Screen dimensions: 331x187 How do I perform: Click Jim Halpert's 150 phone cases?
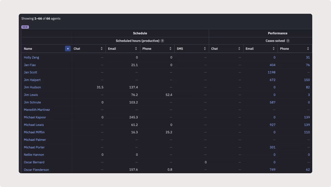click(307, 80)
